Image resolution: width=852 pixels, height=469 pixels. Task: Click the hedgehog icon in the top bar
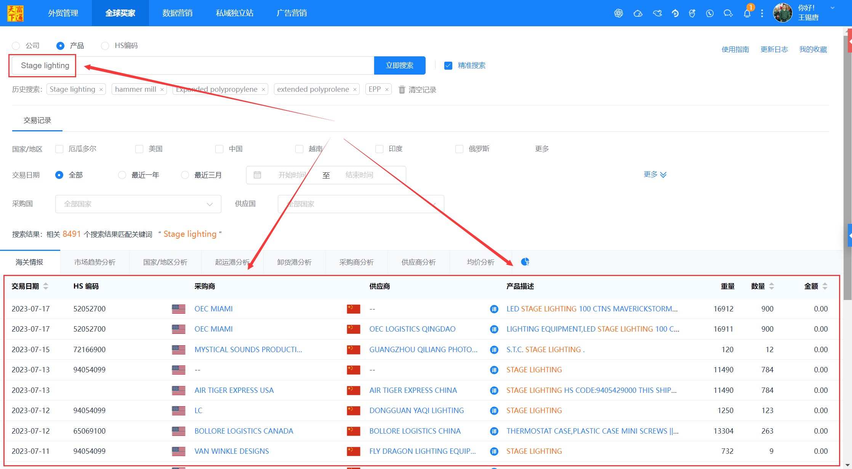638,13
